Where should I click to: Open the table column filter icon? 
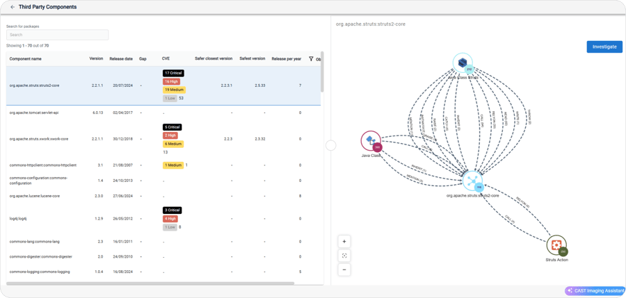pyautogui.click(x=311, y=59)
